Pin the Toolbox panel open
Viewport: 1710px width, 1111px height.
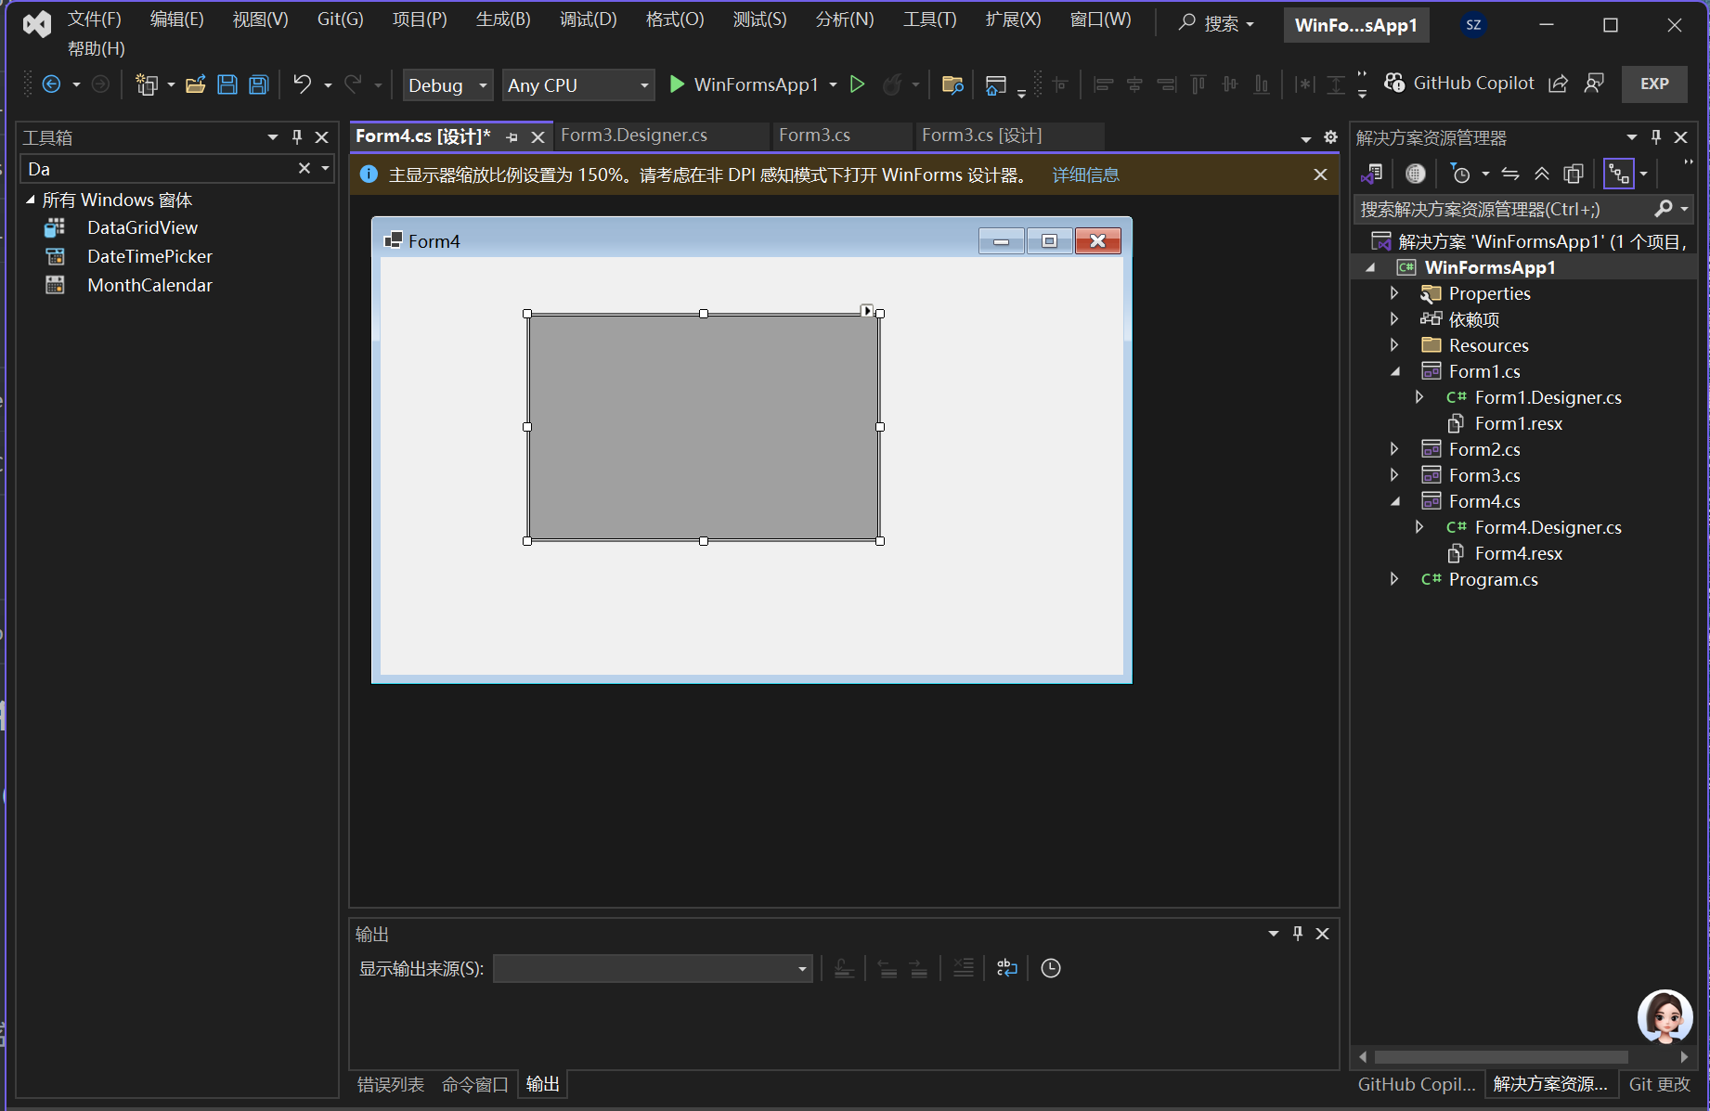(296, 136)
